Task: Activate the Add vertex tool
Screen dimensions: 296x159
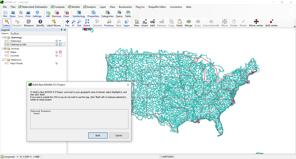Action: tap(271, 23)
